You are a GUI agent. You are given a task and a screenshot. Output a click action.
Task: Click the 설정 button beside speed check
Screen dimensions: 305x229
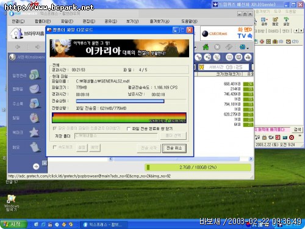[x=82, y=148]
